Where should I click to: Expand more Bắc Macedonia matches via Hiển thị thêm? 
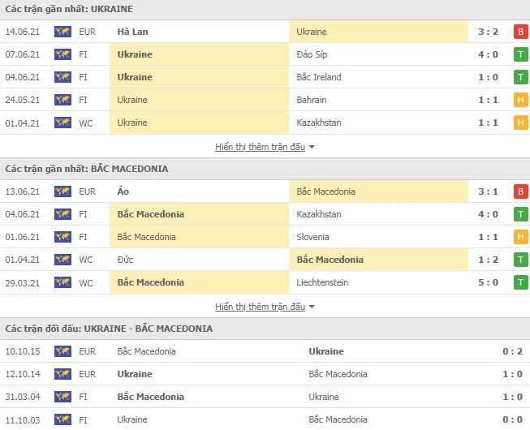pyautogui.click(x=260, y=307)
